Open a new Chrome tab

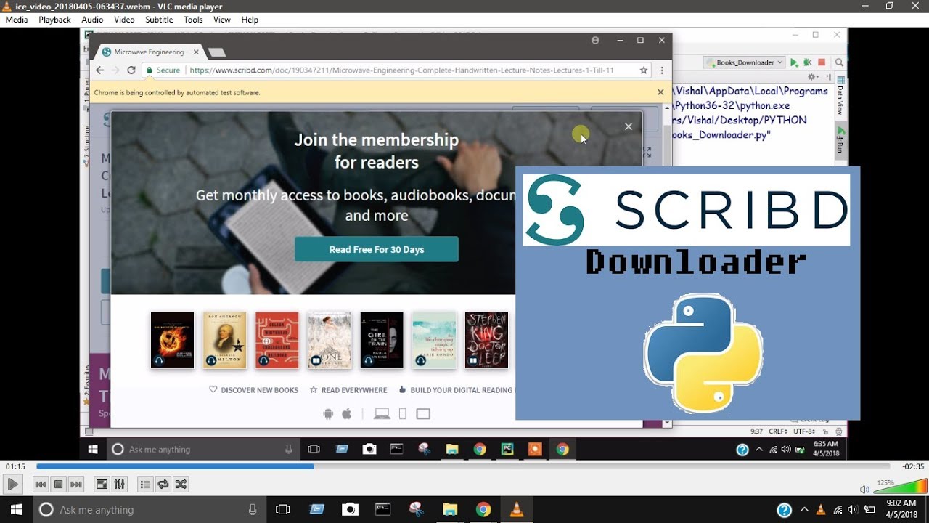[217, 52]
